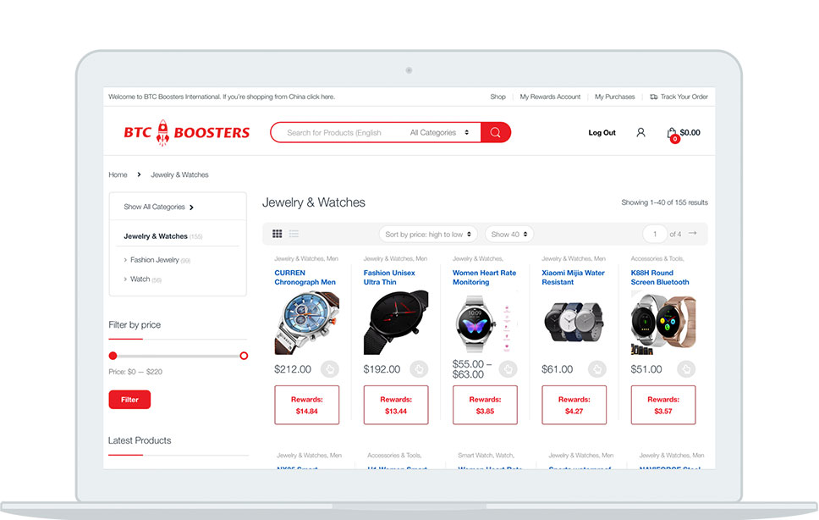The width and height of the screenshot is (819, 520).
Task: Open CURREN Chronograph Men product title
Action: (x=305, y=278)
